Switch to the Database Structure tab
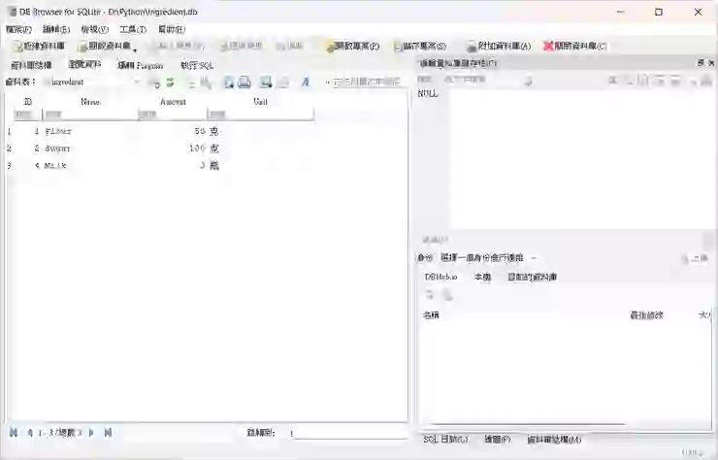718x460 pixels. pos(31,65)
